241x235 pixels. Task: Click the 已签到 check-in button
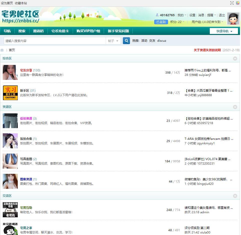point(161,22)
